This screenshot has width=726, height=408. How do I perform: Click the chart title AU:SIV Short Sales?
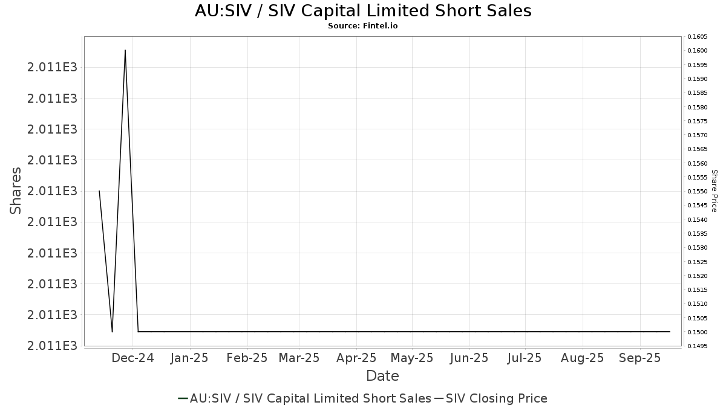coord(363,11)
